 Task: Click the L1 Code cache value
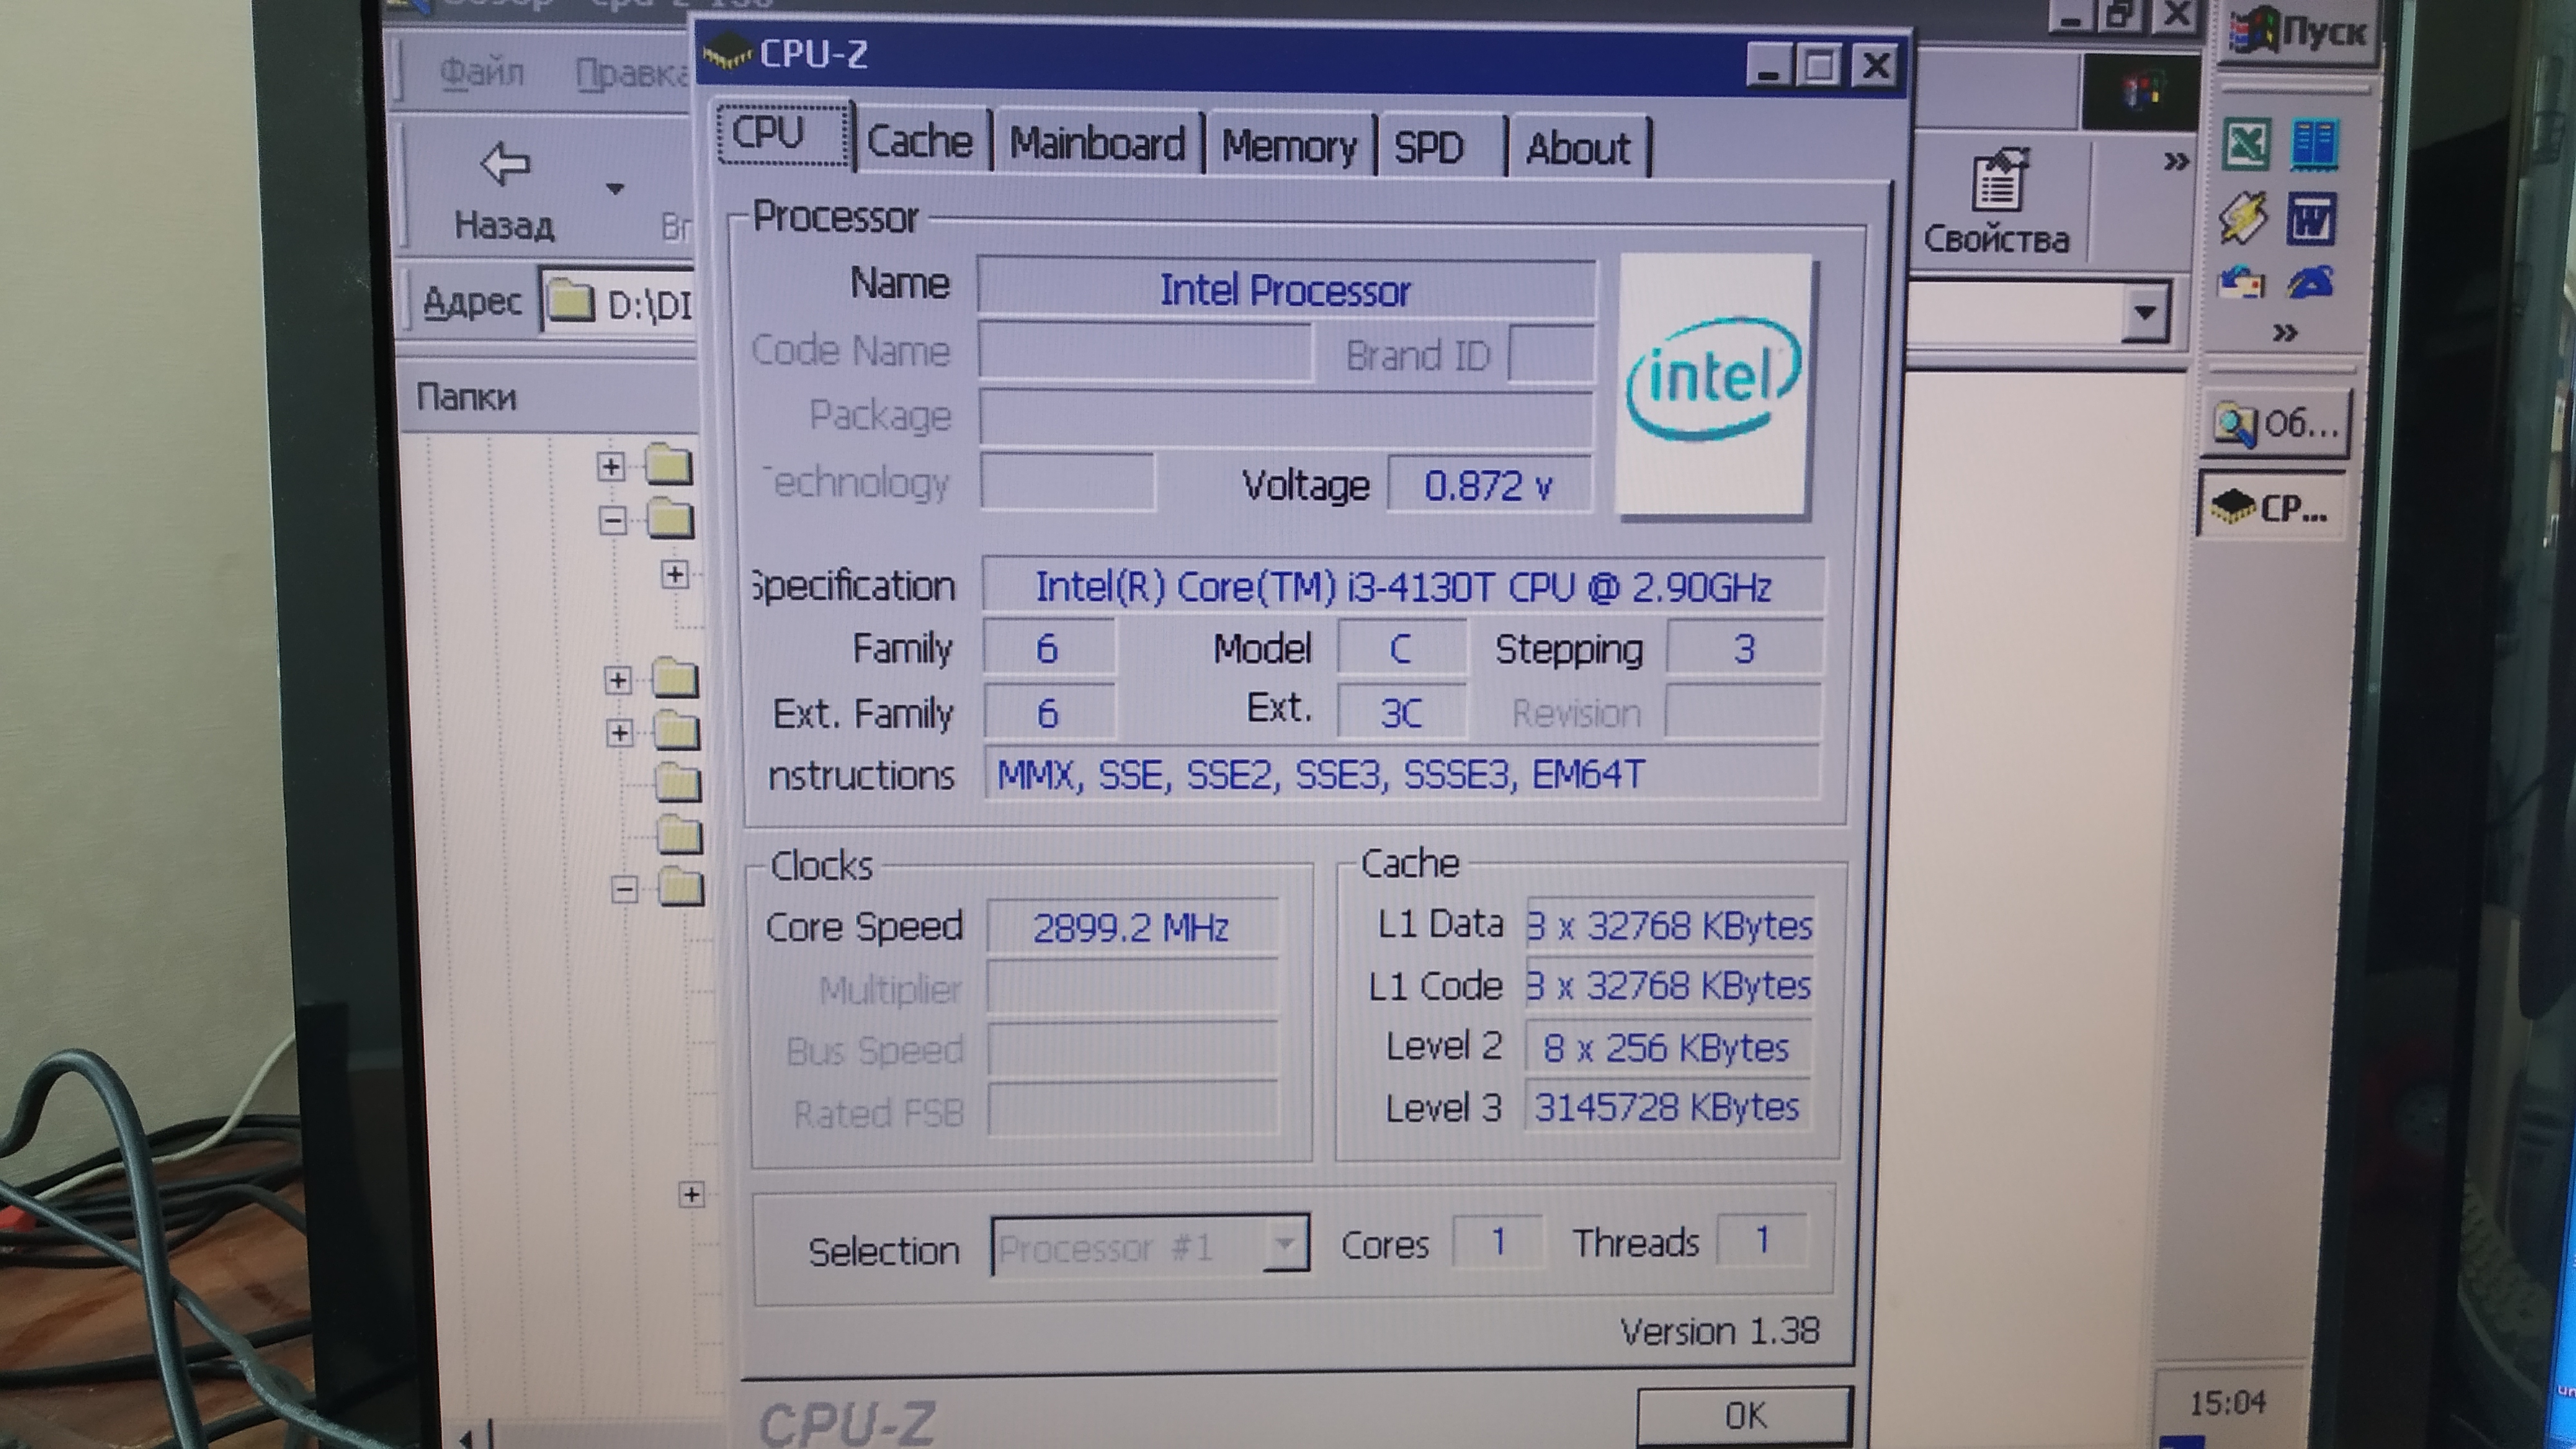click(x=1669, y=986)
